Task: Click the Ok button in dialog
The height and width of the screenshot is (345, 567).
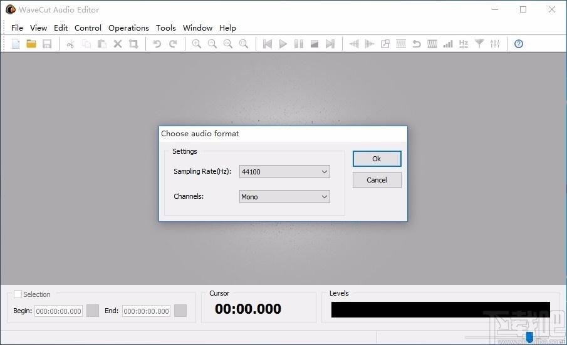Action: point(377,159)
